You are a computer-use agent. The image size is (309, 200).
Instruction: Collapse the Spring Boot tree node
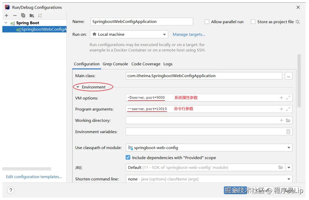pos(6,23)
